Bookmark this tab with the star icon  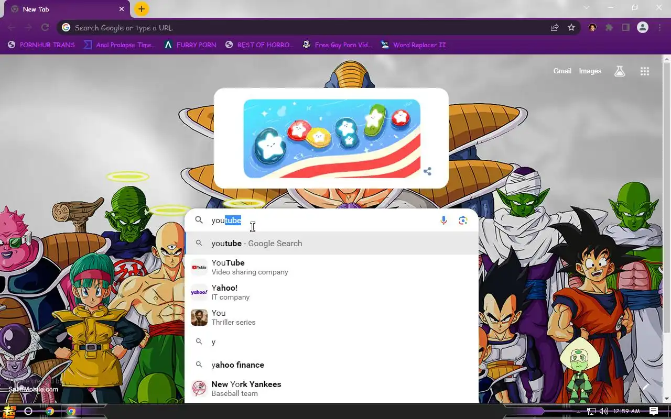point(571,28)
